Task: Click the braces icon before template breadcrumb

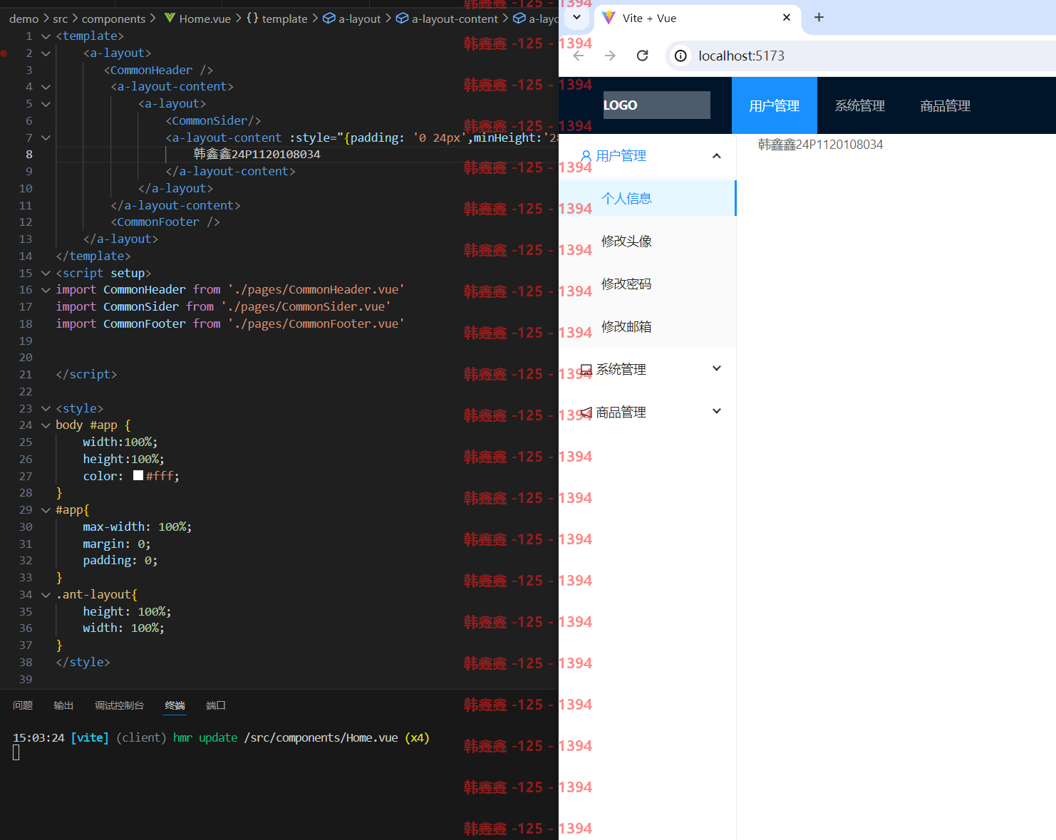Action: click(x=252, y=18)
